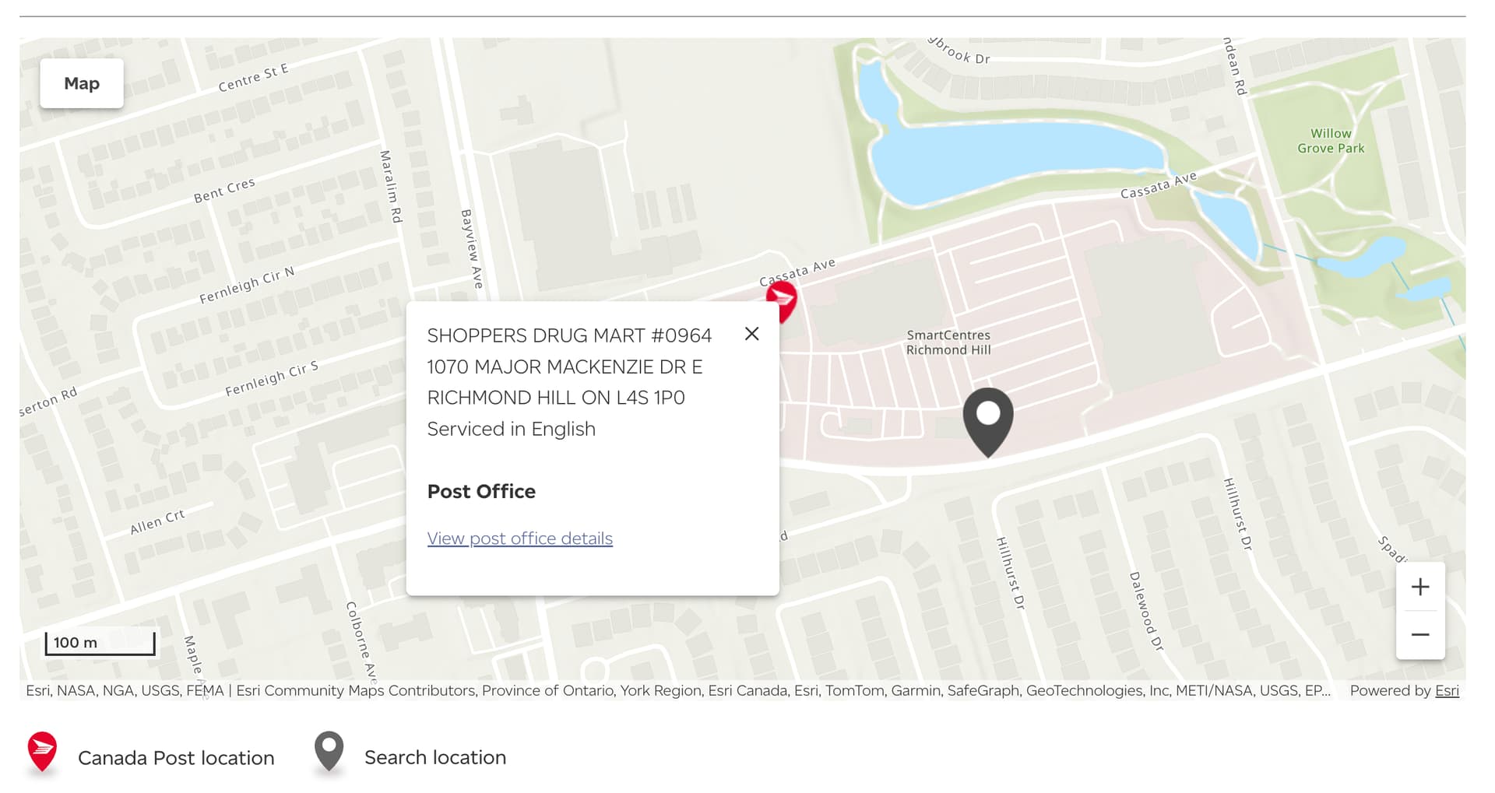This screenshot has height=793, width=1495.
Task: Click the Canada Post location legend icon
Action: click(42, 753)
